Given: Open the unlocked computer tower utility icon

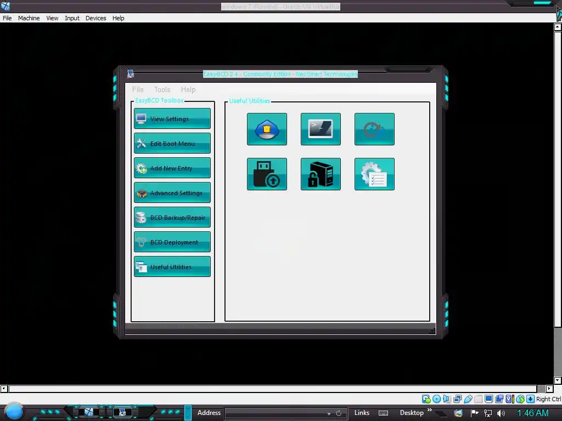Looking at the screenshot, I should tap(321, 174).
